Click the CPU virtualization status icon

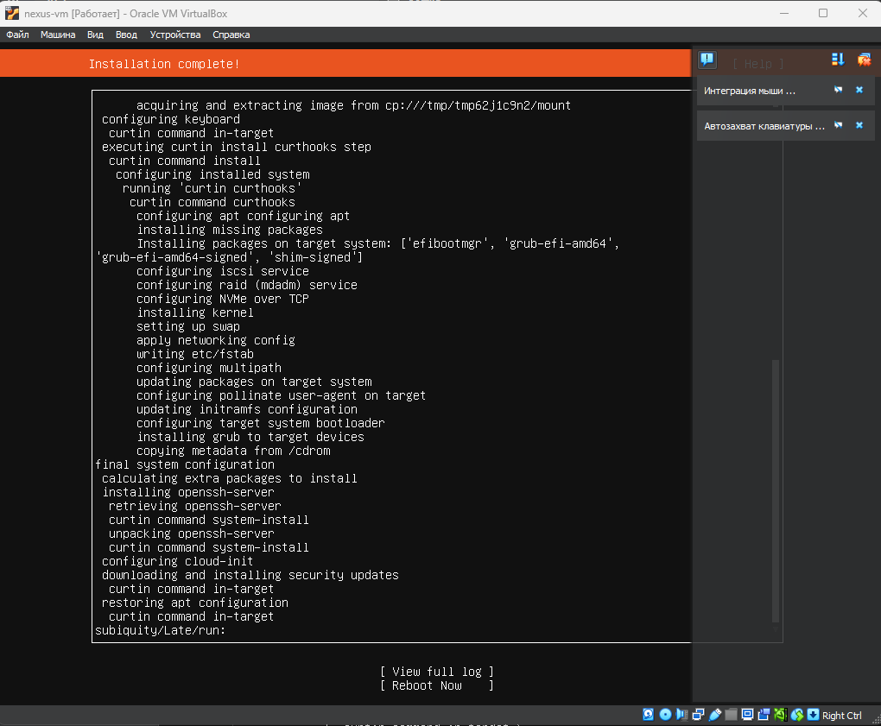pyautogui.click(x=781, y=714)
